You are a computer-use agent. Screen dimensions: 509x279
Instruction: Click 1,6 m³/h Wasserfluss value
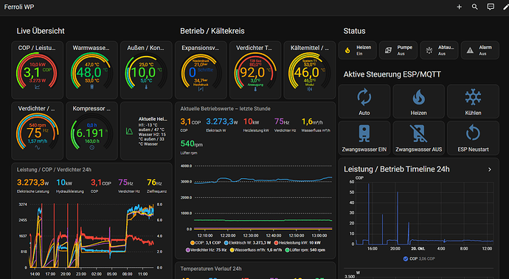pyautogui.click(x=312, y=121)
